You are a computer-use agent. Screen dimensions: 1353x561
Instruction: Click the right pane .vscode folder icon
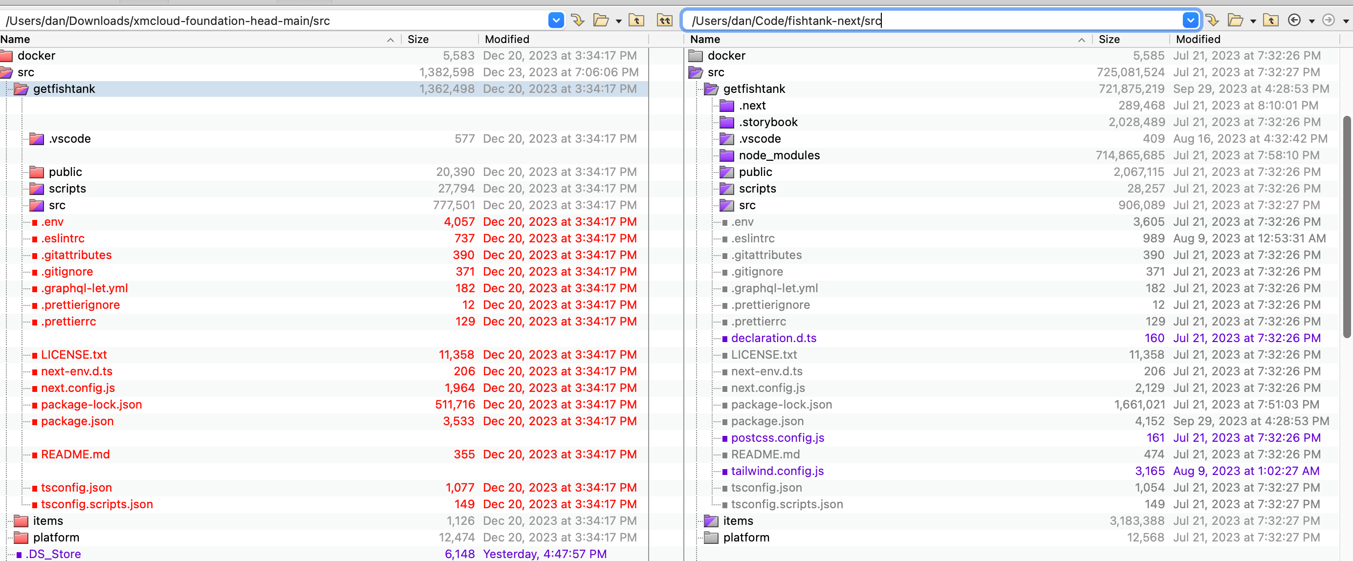[726, 139]
